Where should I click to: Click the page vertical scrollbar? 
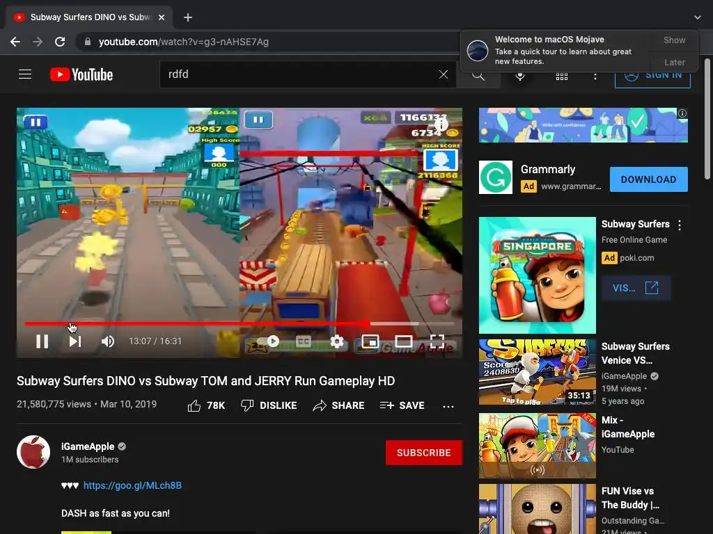point(707,118)
